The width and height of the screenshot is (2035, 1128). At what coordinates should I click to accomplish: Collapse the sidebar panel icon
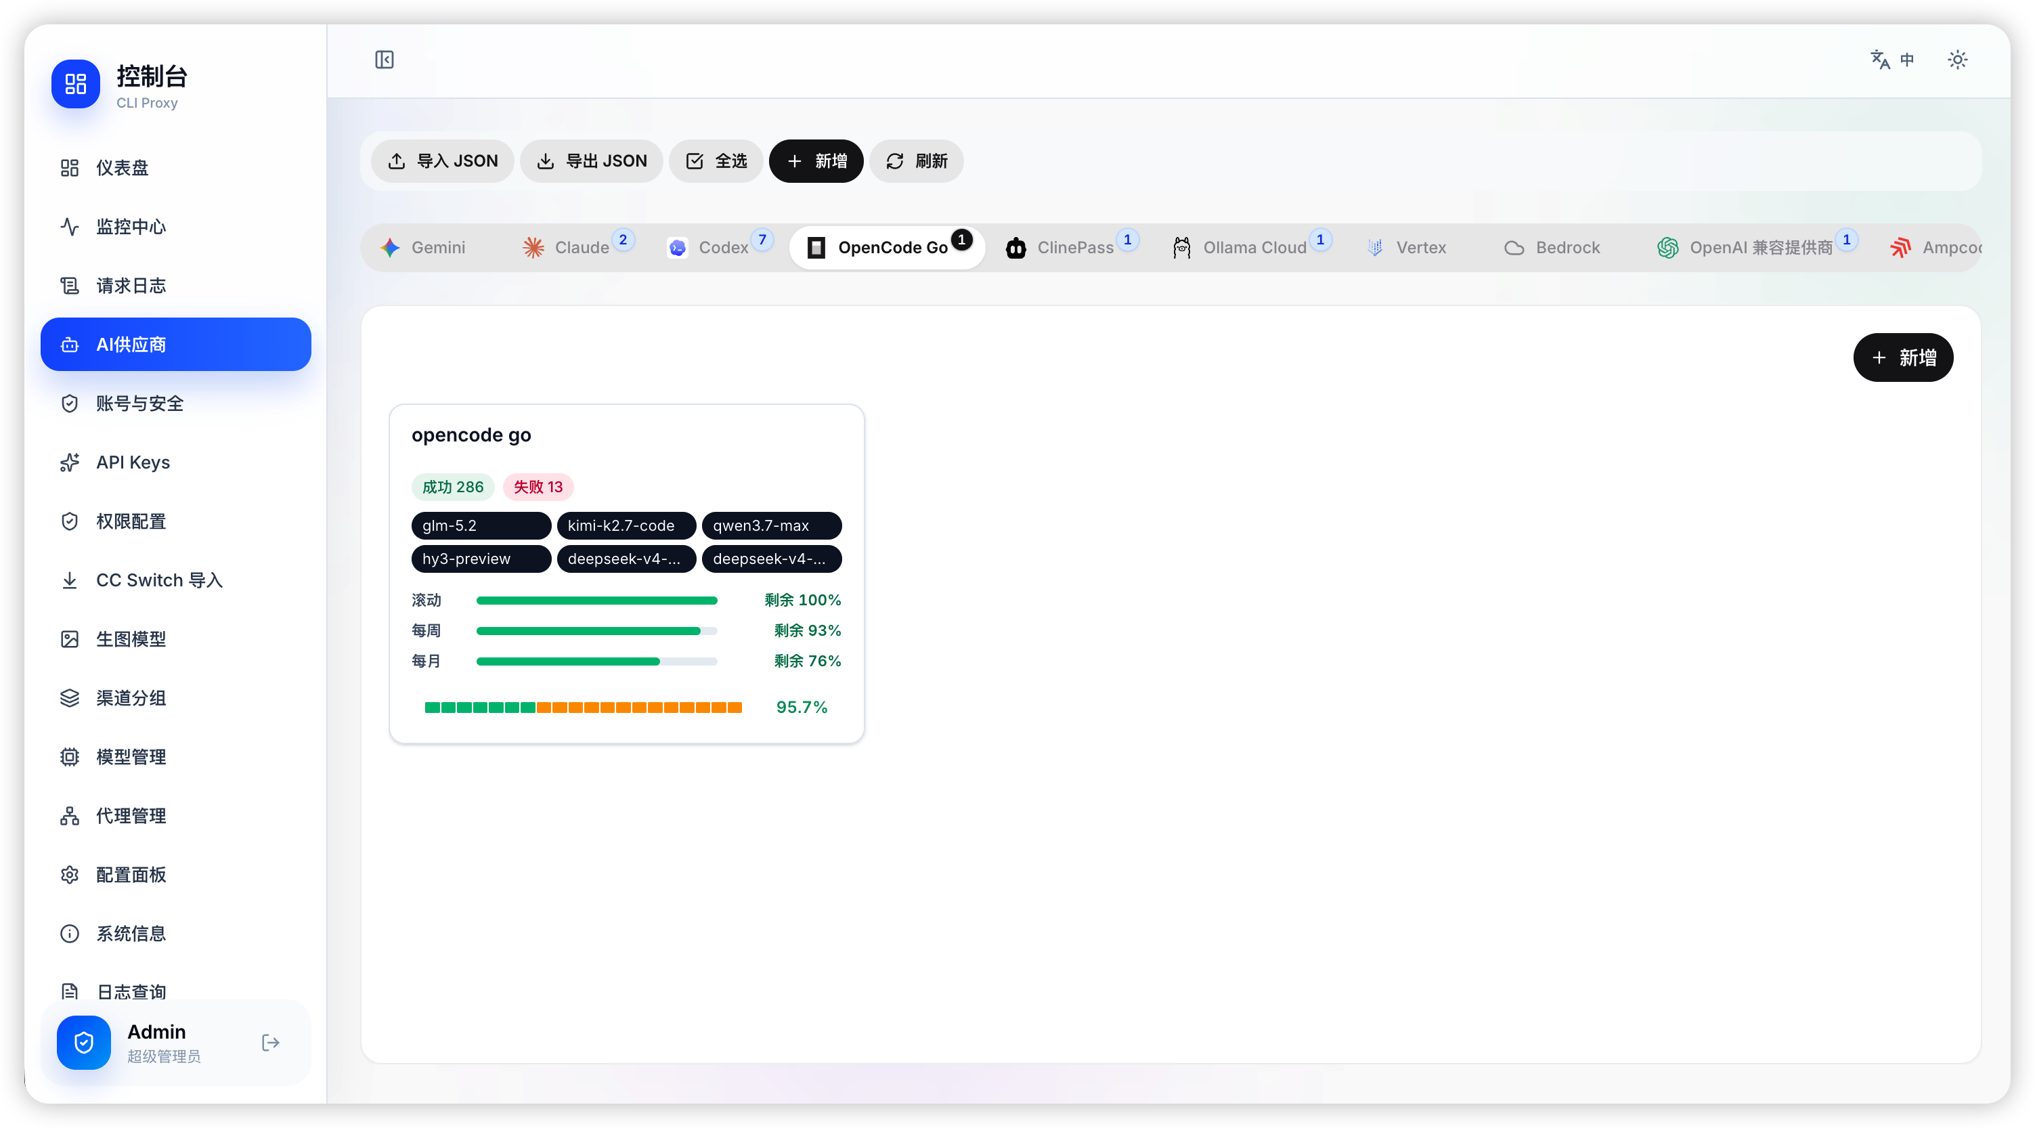coord(384,60)
